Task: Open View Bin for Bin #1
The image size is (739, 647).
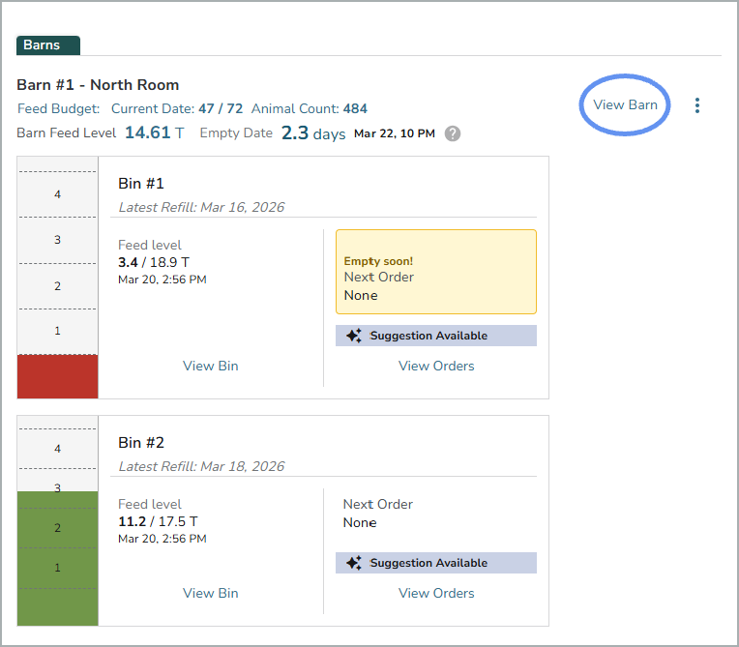Action: click(210, 366)
